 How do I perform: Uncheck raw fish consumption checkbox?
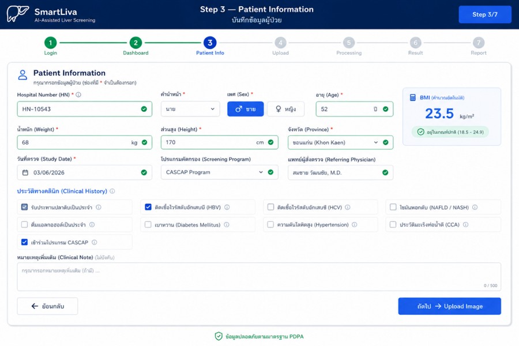pos(24,207)
